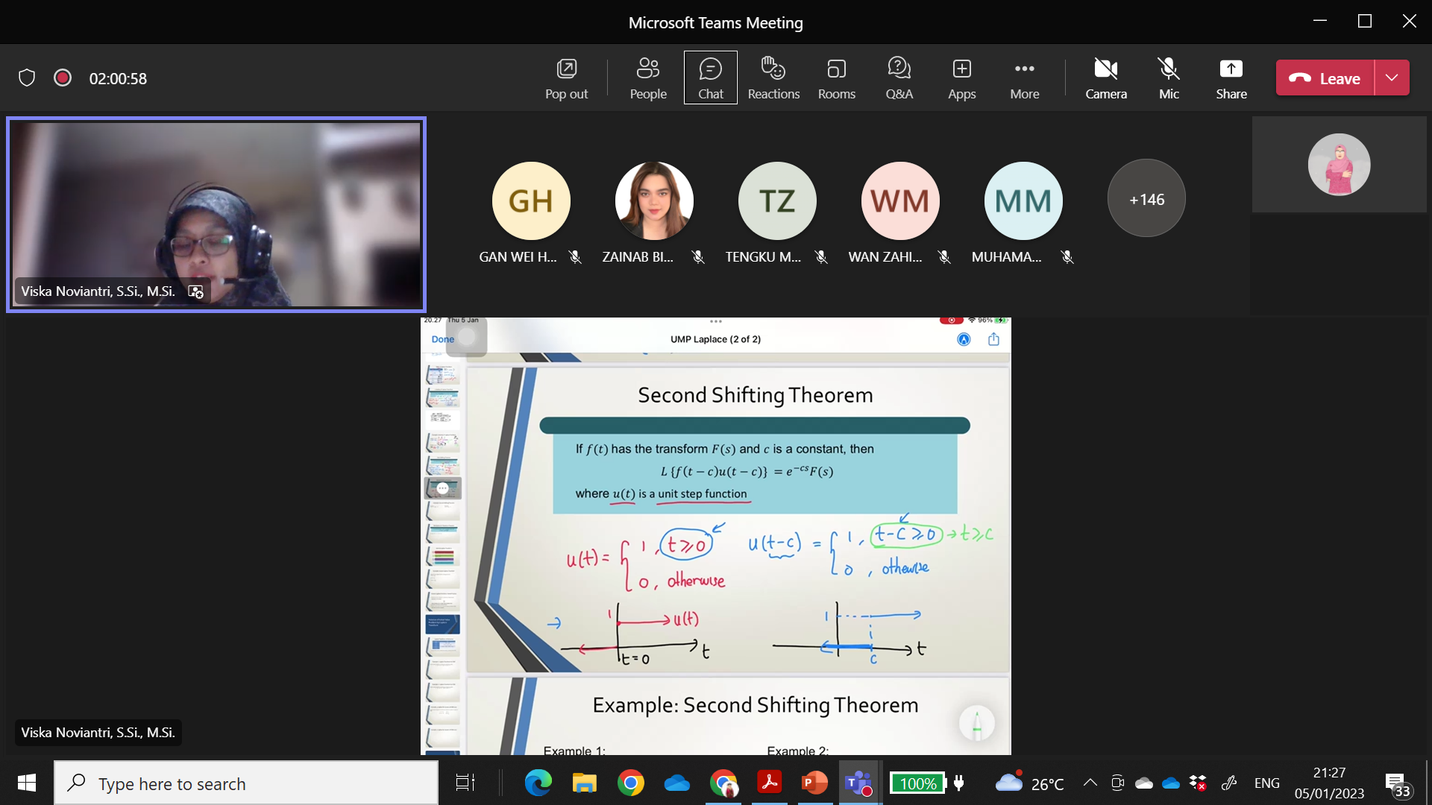1432x805 pixels.
Task: Show the +146 more participants
Action: pos(1146,199)
